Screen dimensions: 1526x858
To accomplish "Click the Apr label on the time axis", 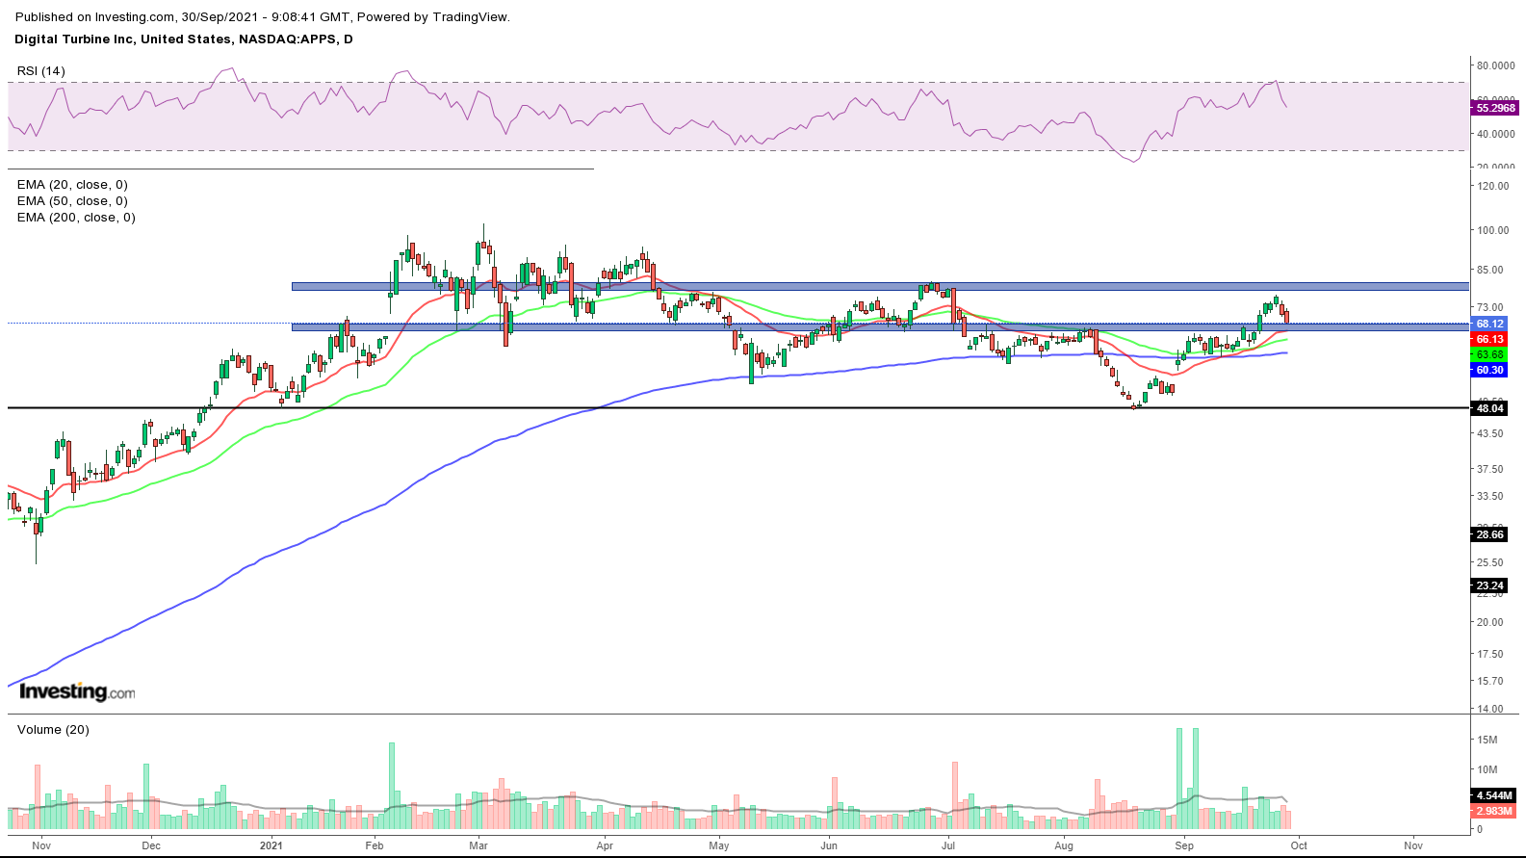I will 605,845.
